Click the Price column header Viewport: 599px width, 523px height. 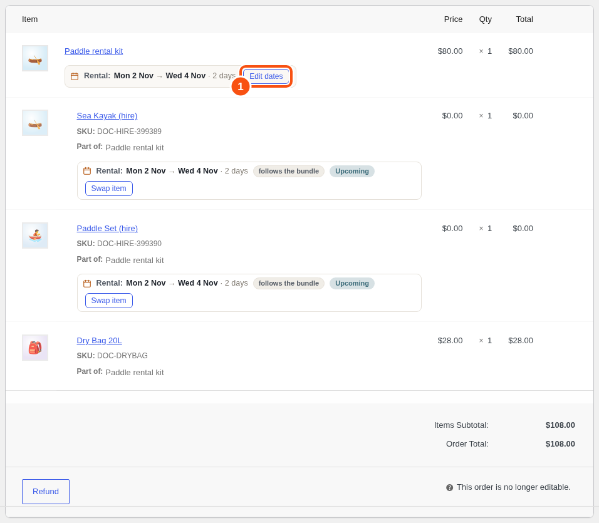click(453, 19)
